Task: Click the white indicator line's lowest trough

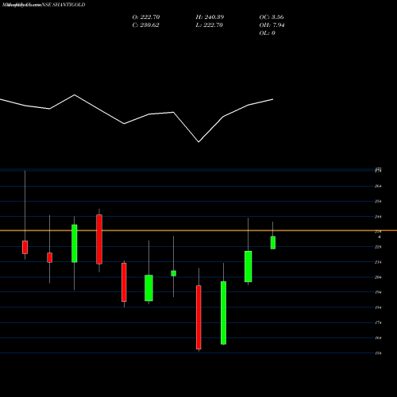Action: click(198, 142)
